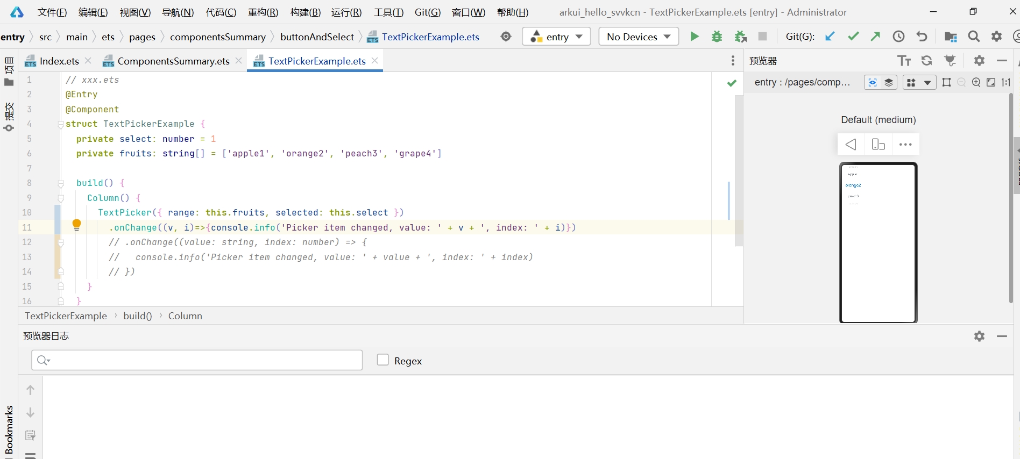Hide the previewer panel
Screen dimensions: 1020x459
1002,61
